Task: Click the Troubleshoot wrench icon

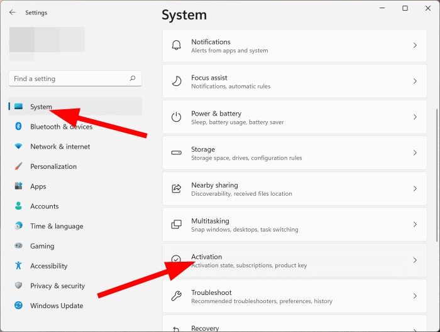Action: click(x=177, y=296)
